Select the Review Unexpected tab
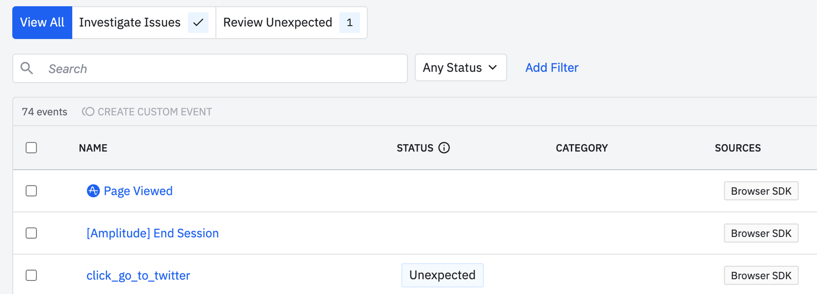 pos(278,22)
